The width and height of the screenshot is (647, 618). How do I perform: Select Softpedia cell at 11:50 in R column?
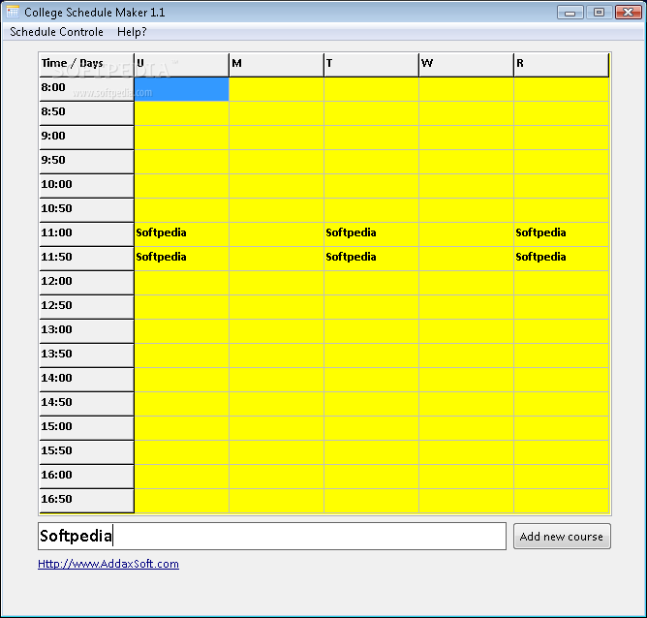(561, 259)
